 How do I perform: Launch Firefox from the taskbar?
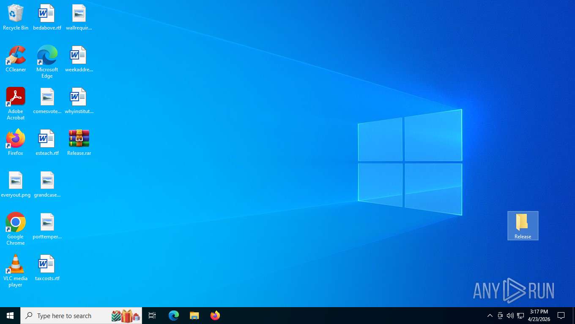(215, 316)
